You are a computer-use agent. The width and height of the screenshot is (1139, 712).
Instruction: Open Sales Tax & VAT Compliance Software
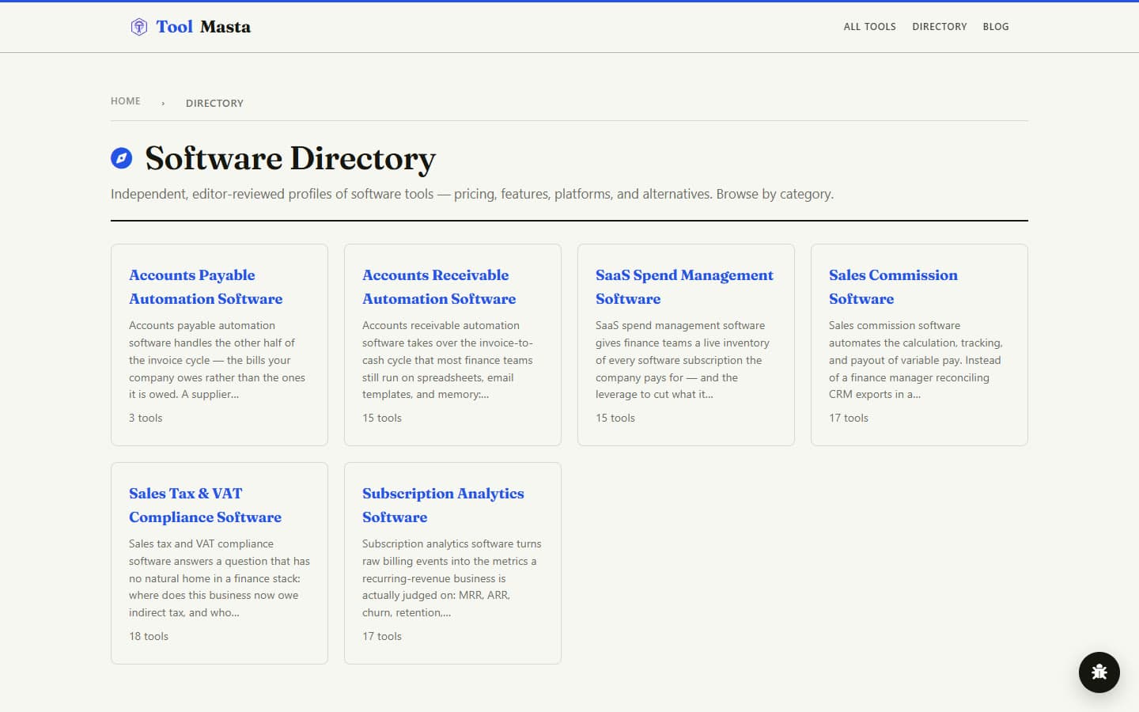[x=205, y=506]
